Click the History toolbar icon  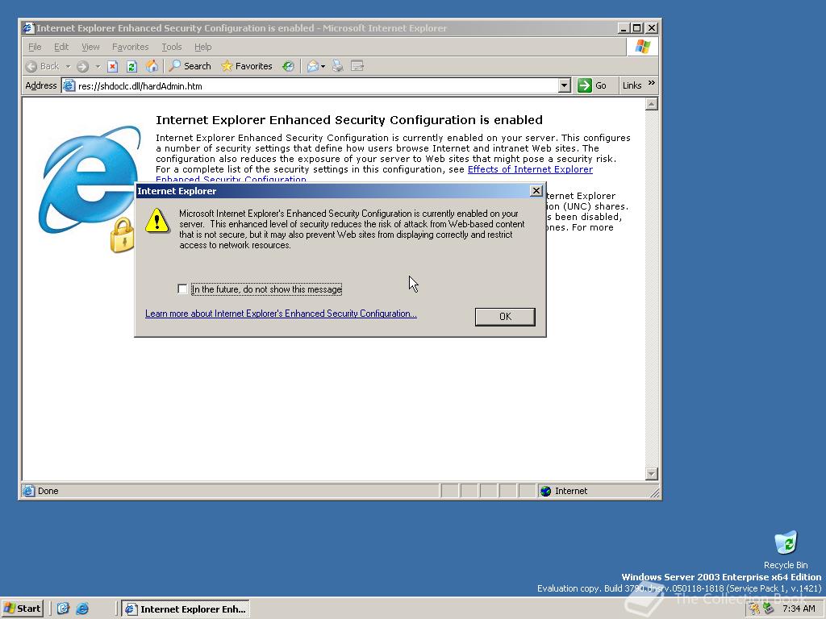pos(288,66)
